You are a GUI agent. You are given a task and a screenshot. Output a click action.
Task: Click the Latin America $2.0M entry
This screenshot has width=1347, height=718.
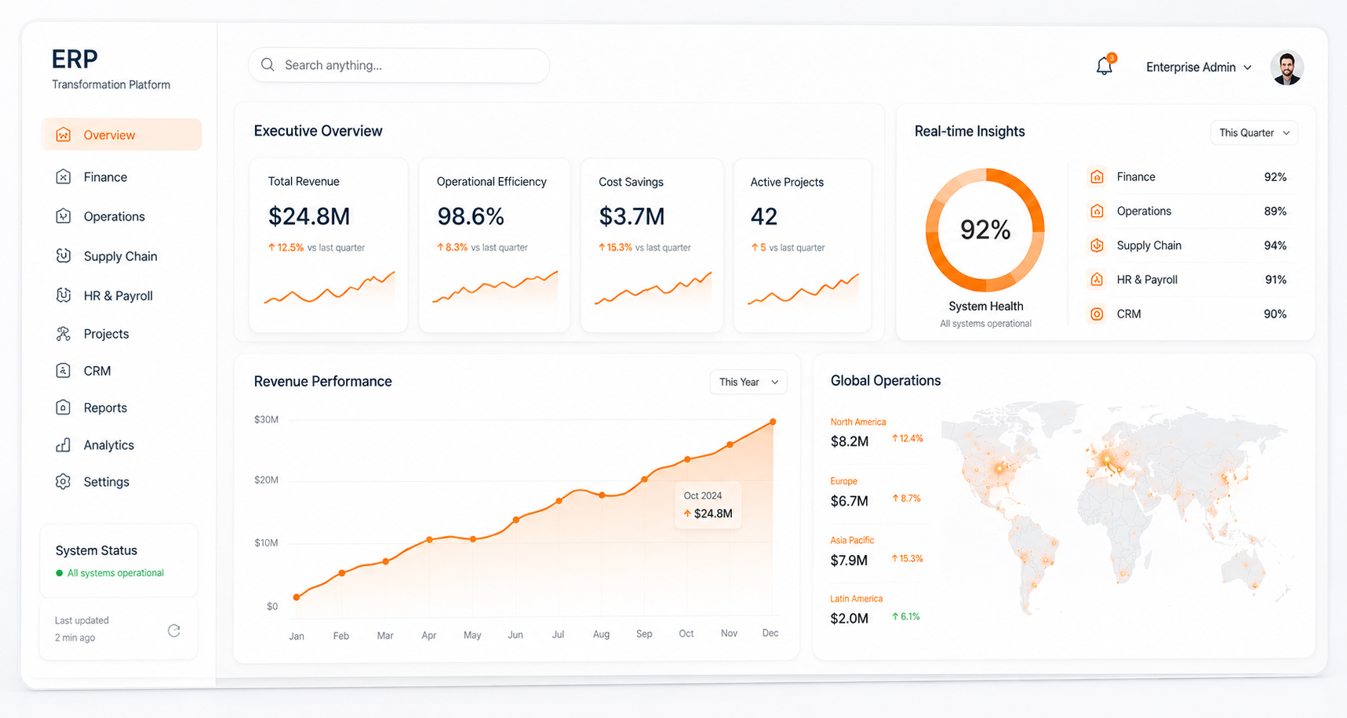point(877,610)
